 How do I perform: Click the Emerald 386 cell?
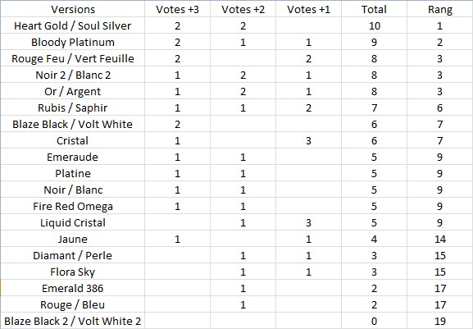pyautogui.click(x=73, y=288)
